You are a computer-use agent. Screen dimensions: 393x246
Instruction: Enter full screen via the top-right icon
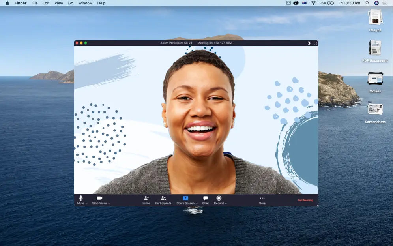315,43
